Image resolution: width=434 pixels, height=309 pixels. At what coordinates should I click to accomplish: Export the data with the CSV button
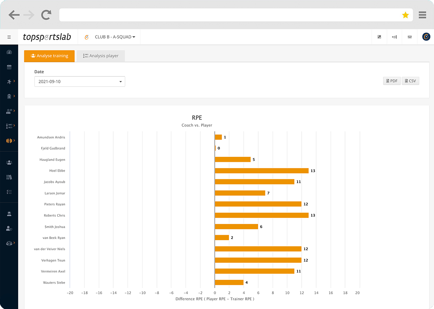[410, 81]
